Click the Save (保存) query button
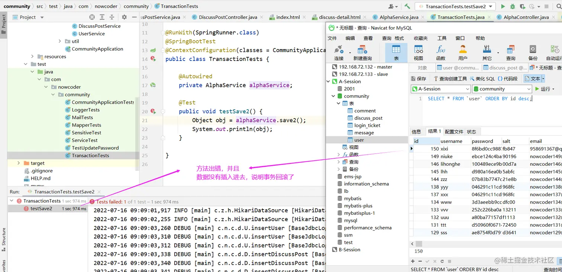 pyautogui.click(x=419, y=79)
